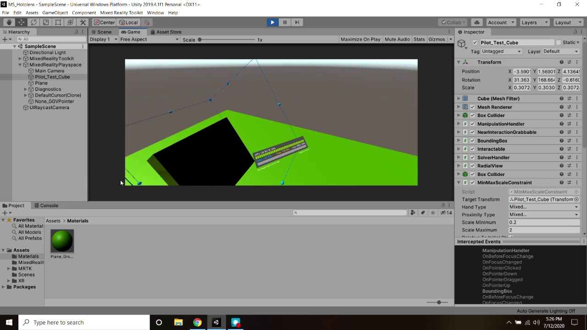Open File Explorer from taskbar
Screen dimensions: 587x330
(x=178, y=322)
